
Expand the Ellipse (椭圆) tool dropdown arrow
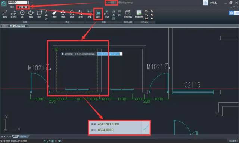coord(31,19)
